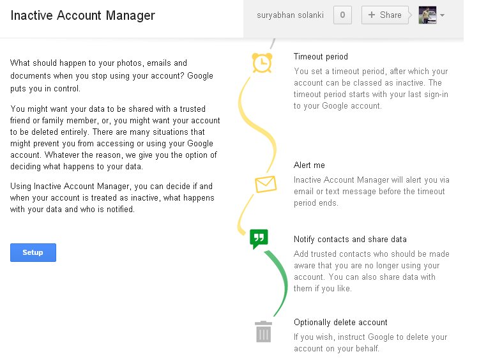Select Notify contacts and share data heading

[x=350, y=240]
